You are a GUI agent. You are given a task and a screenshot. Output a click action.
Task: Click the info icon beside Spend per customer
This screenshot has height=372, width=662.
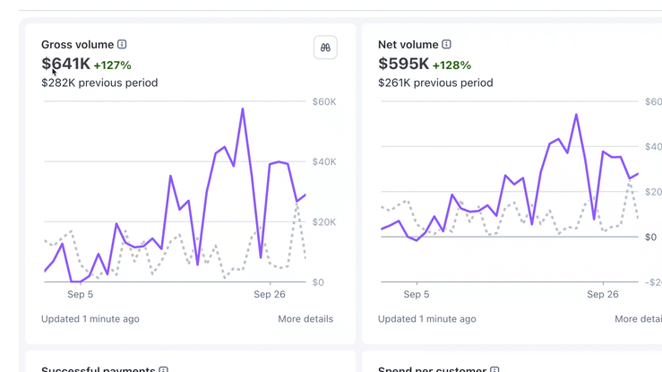494,369
